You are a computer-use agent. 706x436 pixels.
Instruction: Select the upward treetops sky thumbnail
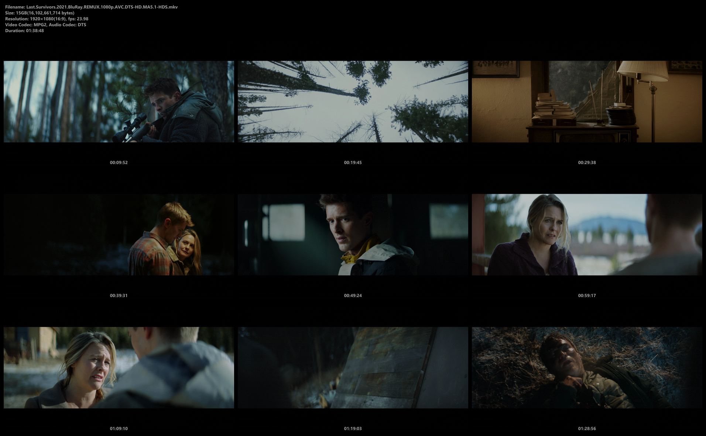coord(353,102)
